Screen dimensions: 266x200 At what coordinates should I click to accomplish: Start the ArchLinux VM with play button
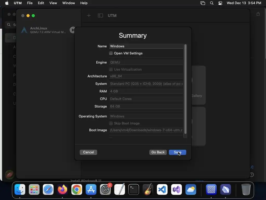72,30
